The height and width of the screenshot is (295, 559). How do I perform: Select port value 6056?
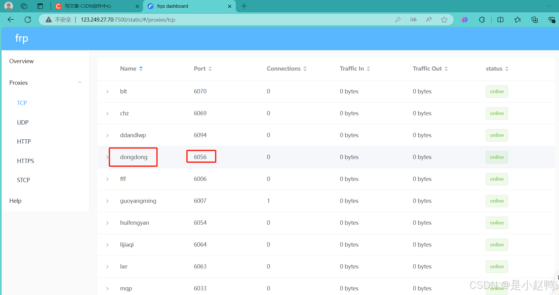pyautogui.click(x=200, y=157)
